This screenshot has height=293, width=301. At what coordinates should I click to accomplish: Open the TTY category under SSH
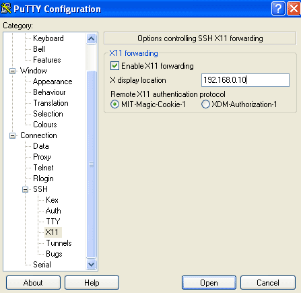[53, 222]
